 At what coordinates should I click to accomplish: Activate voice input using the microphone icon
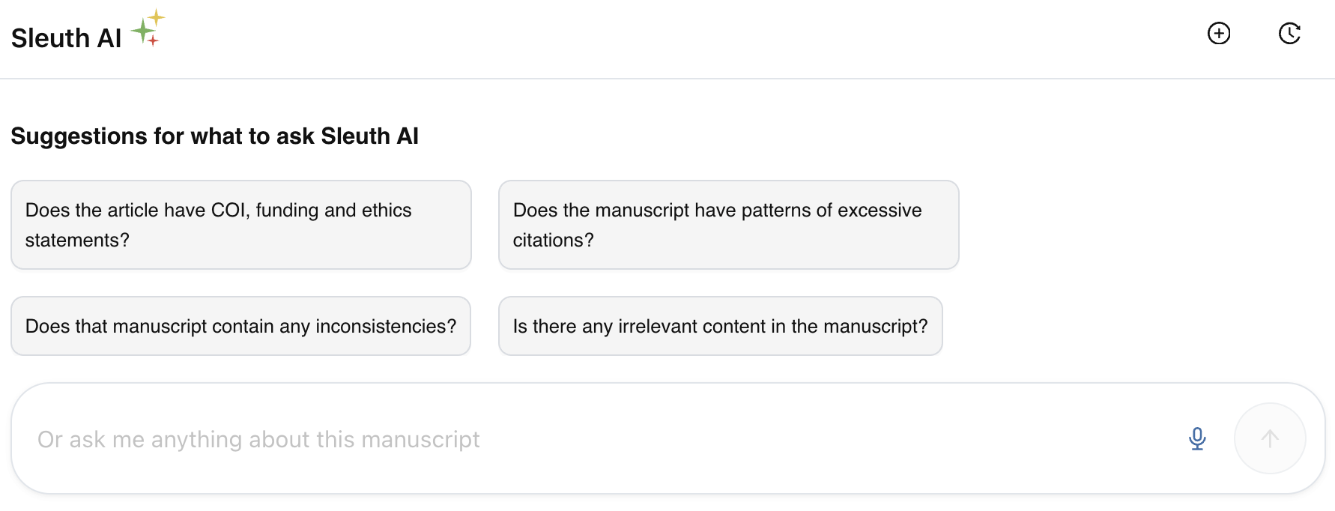coord(1197,439)
